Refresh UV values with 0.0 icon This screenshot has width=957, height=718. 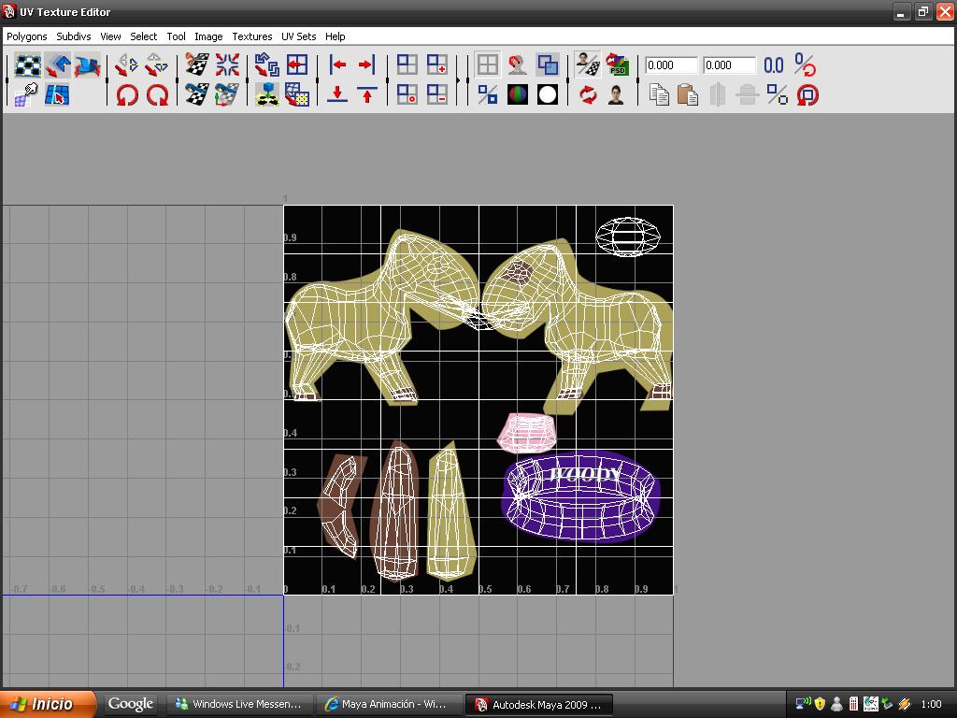774,65
